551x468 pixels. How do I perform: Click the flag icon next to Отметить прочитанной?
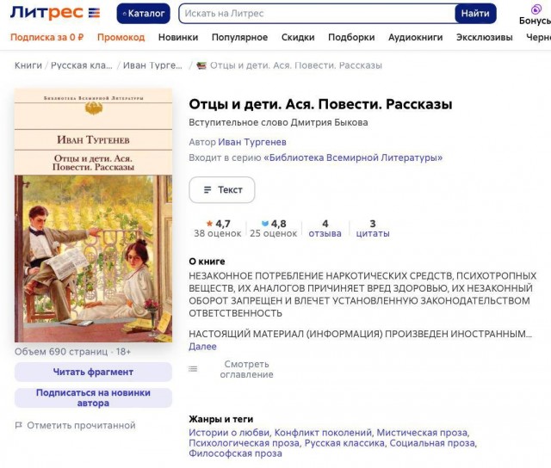pos(19,426)
